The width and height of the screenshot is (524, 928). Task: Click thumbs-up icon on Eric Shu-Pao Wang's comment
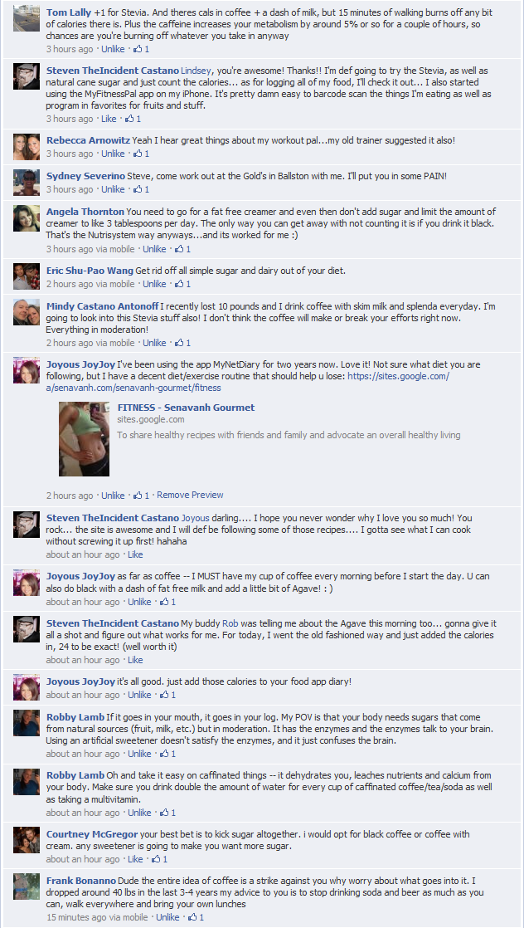(x=179, y=284)
